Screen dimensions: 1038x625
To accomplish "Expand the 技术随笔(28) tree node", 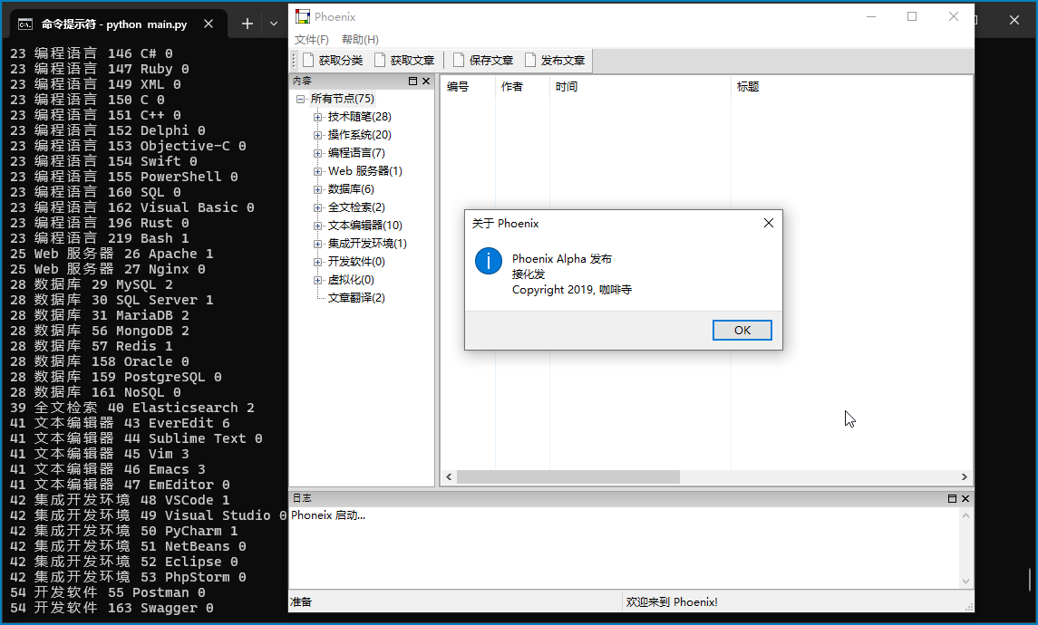I will click(317, 117).
